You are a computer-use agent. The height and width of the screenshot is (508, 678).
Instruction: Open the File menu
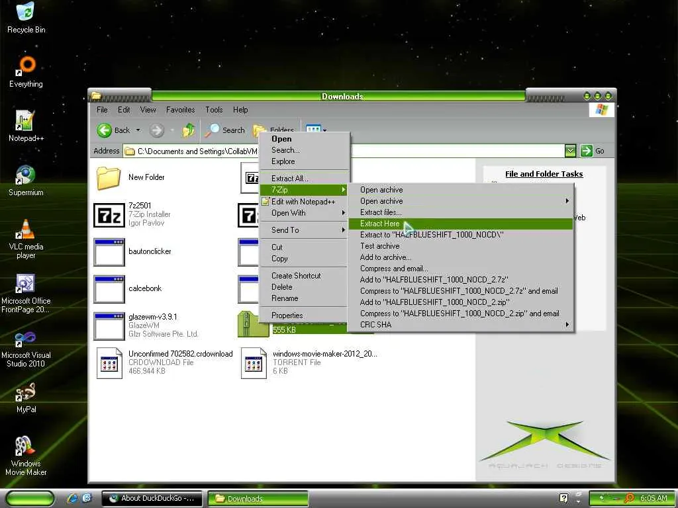point(102,110)
